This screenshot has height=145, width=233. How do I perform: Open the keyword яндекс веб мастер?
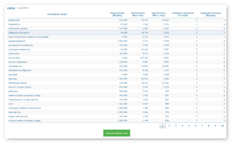coord(18,116)
